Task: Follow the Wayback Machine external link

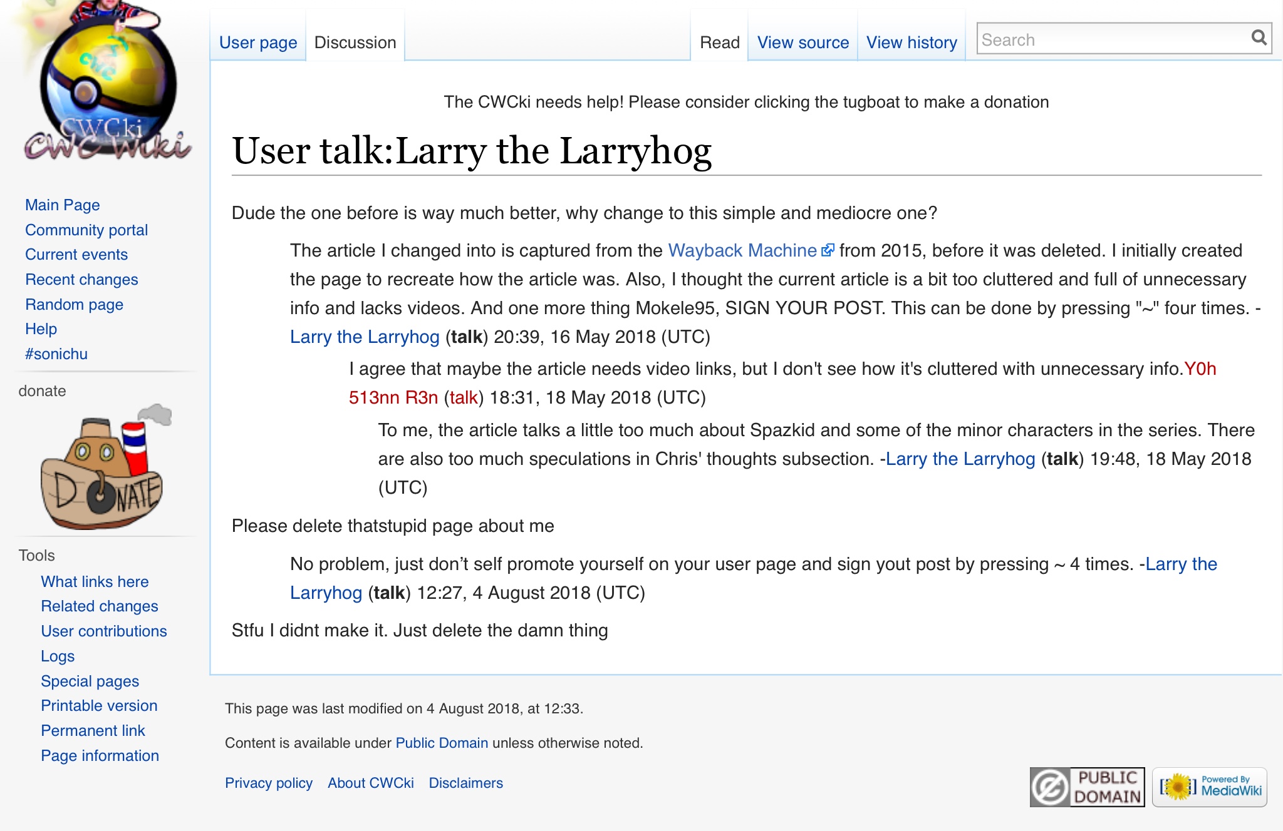Action: [x=751, y=250]
